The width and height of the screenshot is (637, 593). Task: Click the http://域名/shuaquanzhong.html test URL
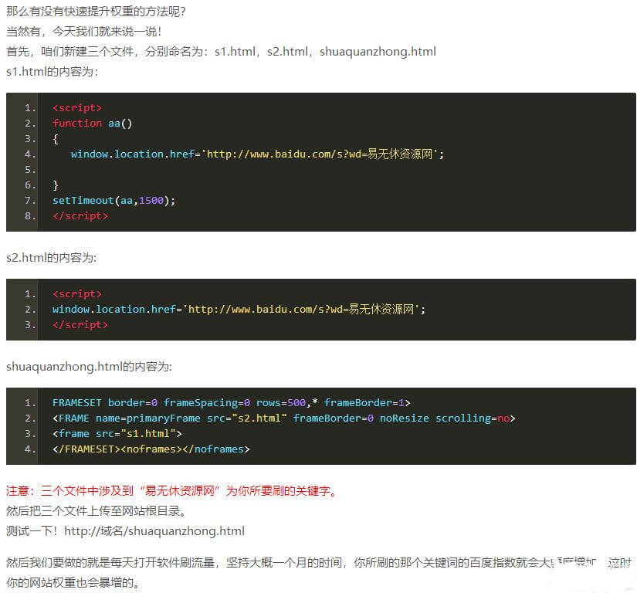tap(154, 530)
